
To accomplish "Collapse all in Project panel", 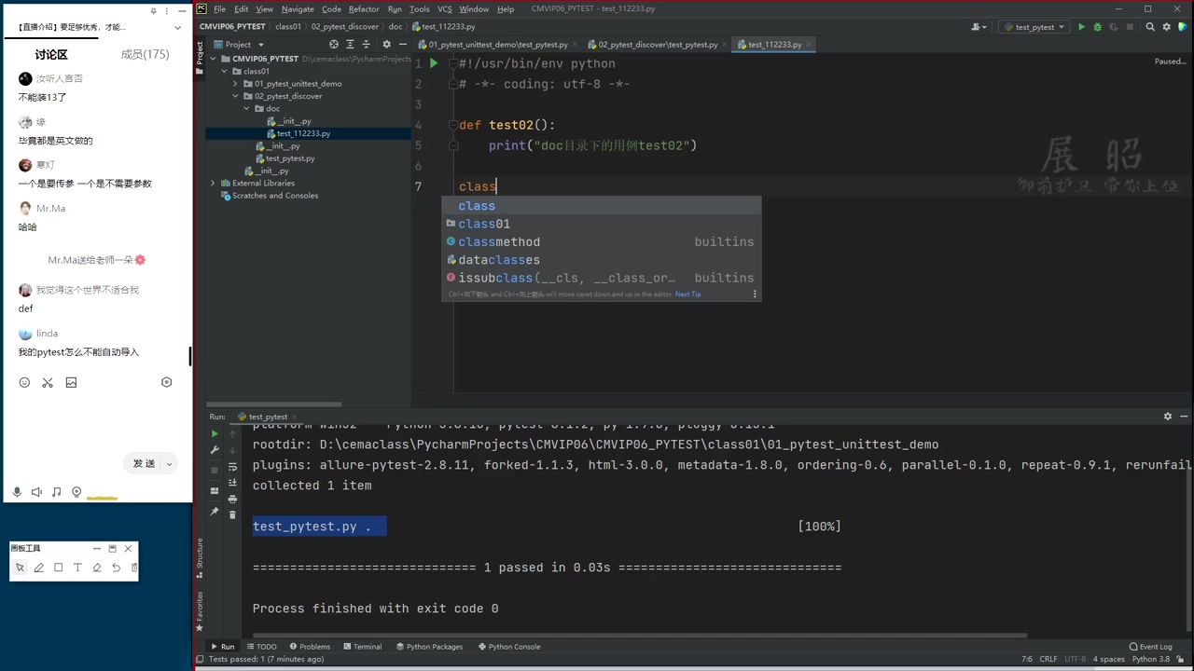I will click(x=368, y=44).
